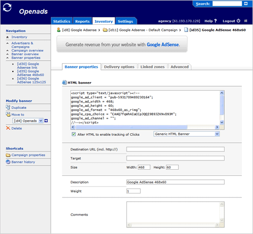
Task: Click the red Delete X icon
Action: coord(8,128)
